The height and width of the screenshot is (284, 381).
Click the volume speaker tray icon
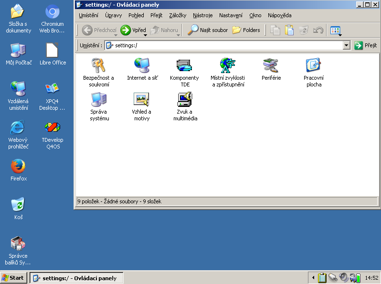click(x=343, y=277)
